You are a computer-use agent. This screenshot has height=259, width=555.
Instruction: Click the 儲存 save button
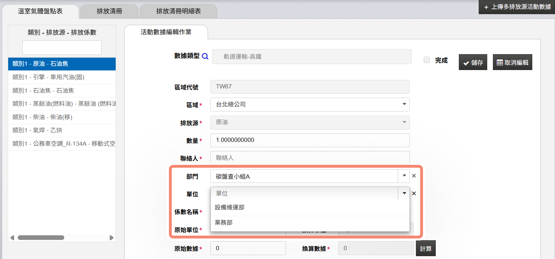[x=473, y=63]
